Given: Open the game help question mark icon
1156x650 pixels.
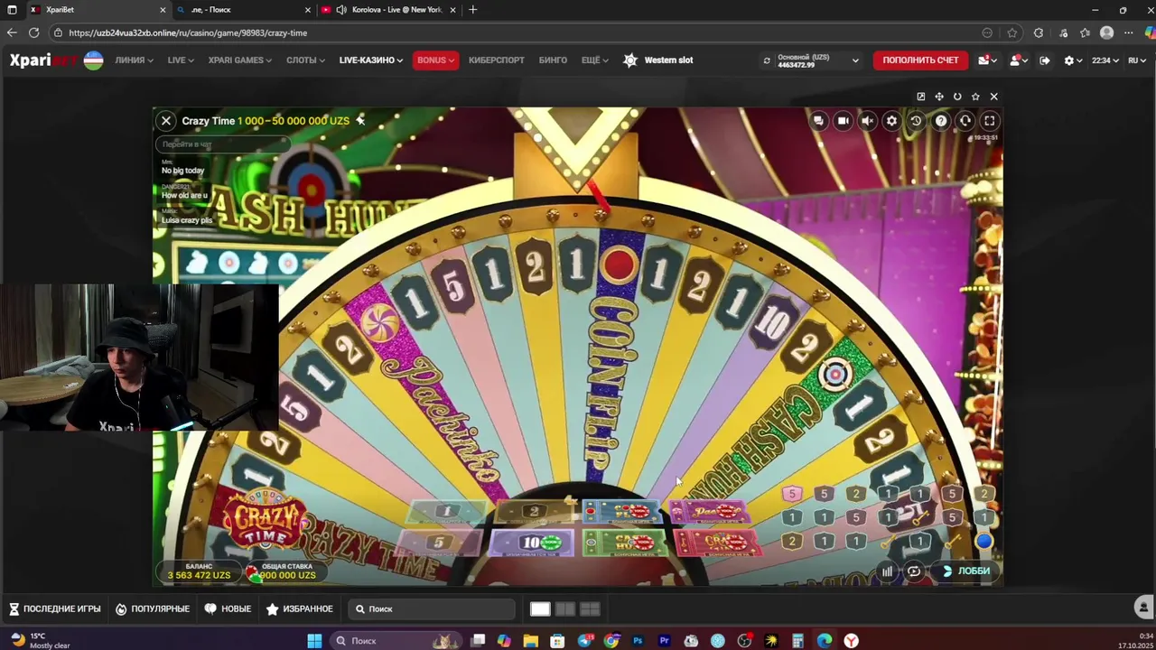Looking at the screenshot, I should 941,121.
